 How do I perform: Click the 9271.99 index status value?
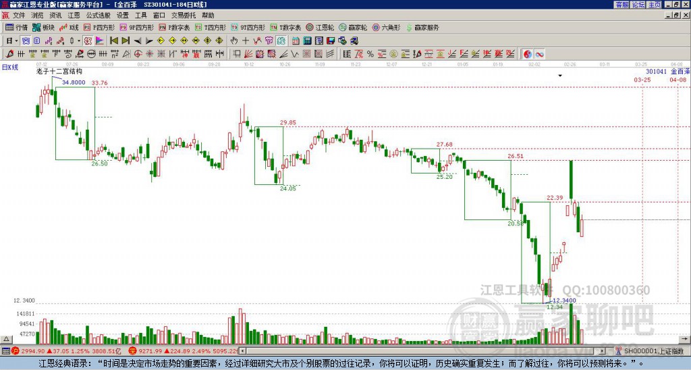click(150, 351)
